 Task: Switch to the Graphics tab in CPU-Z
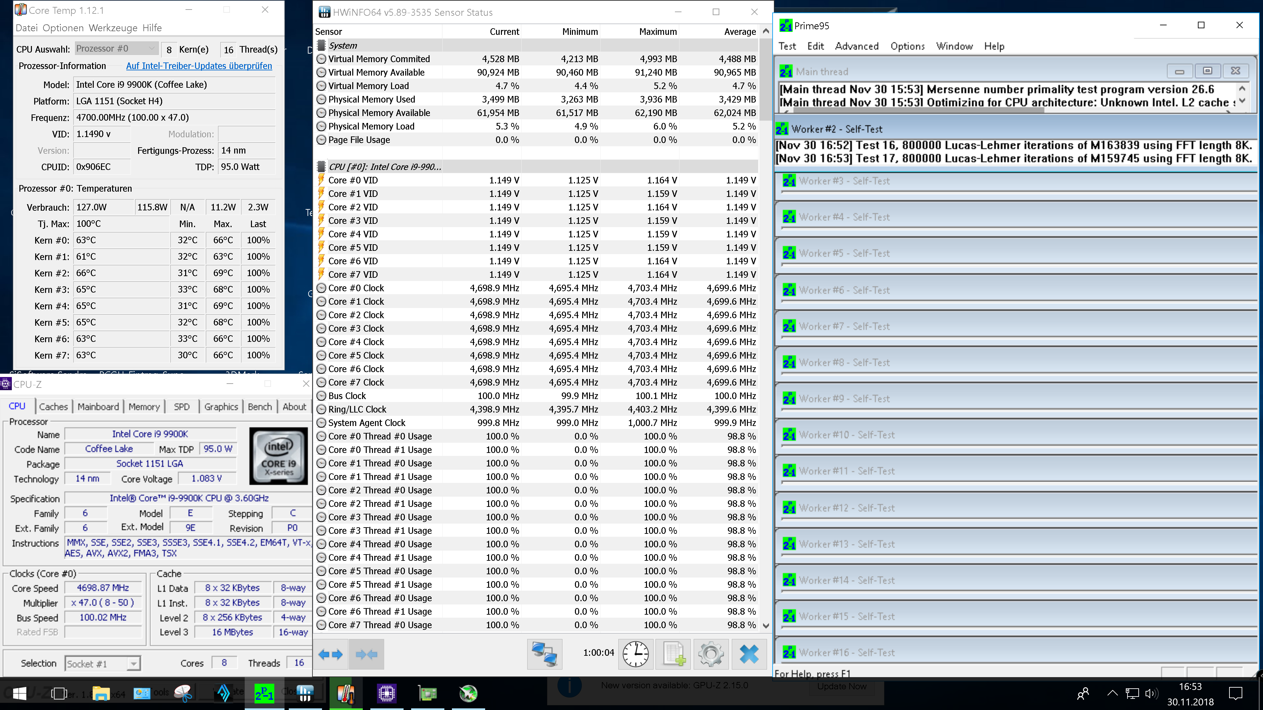click(x=221, y=407)
